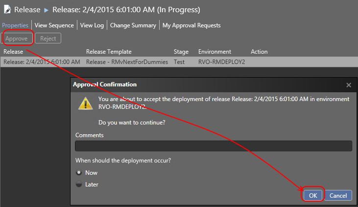Go to the Change Summary tab

pyautogui.click(x=133, y=25)
